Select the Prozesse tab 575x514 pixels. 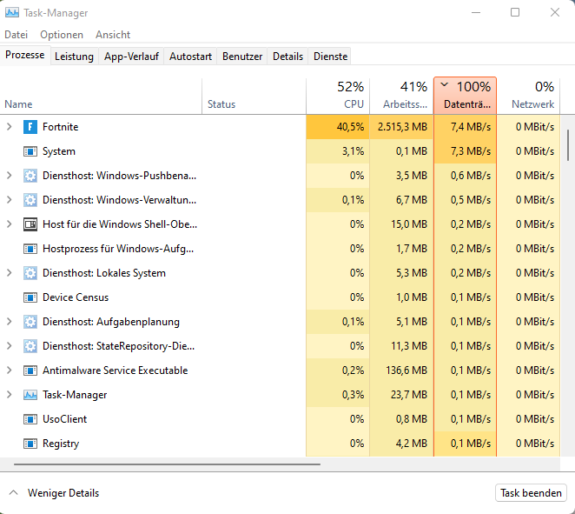tap(25, 55)
